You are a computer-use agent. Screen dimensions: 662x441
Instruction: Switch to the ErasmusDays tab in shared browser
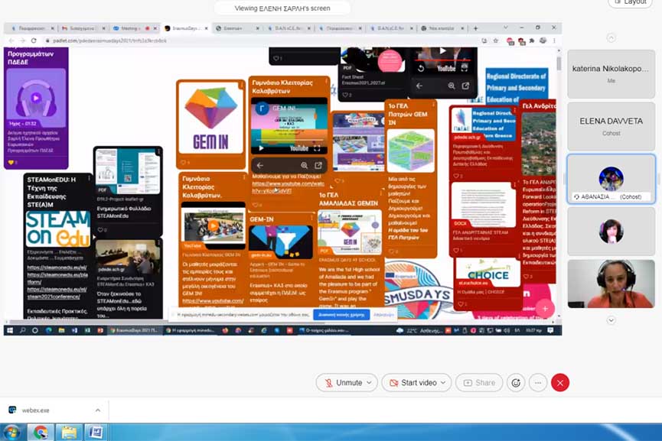coord(184,28)
